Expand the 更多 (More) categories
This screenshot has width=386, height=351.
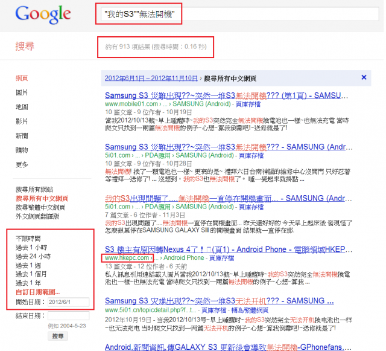coord(22,164)
